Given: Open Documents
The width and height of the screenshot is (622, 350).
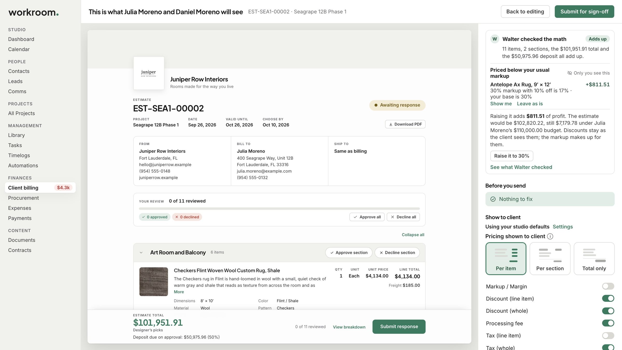Looking at the screenshot, I should pos(22,240).
